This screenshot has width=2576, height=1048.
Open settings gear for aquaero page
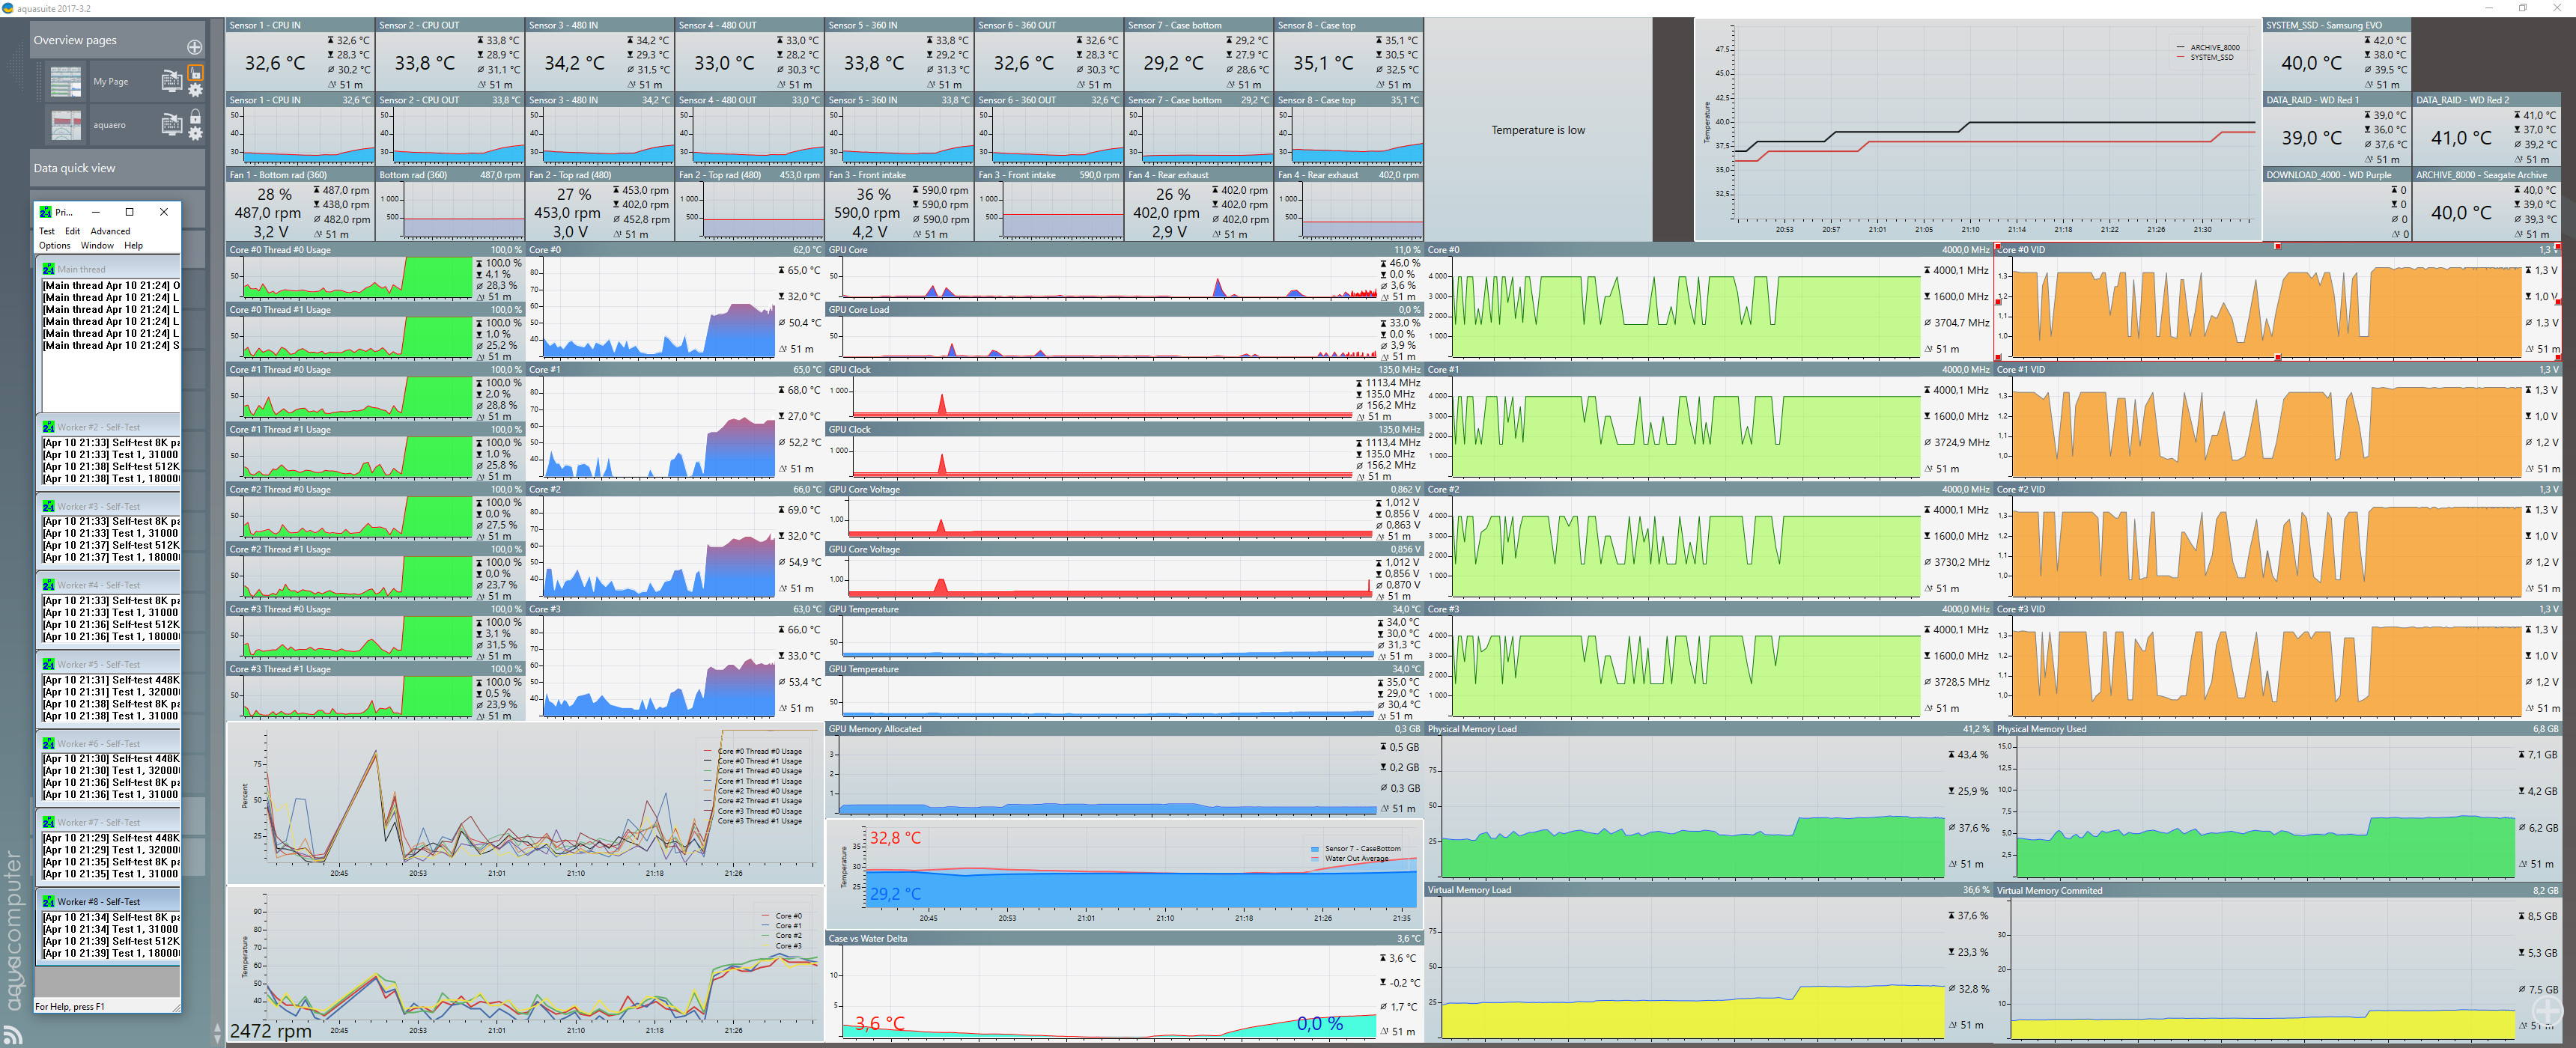(x=196, y=133)
